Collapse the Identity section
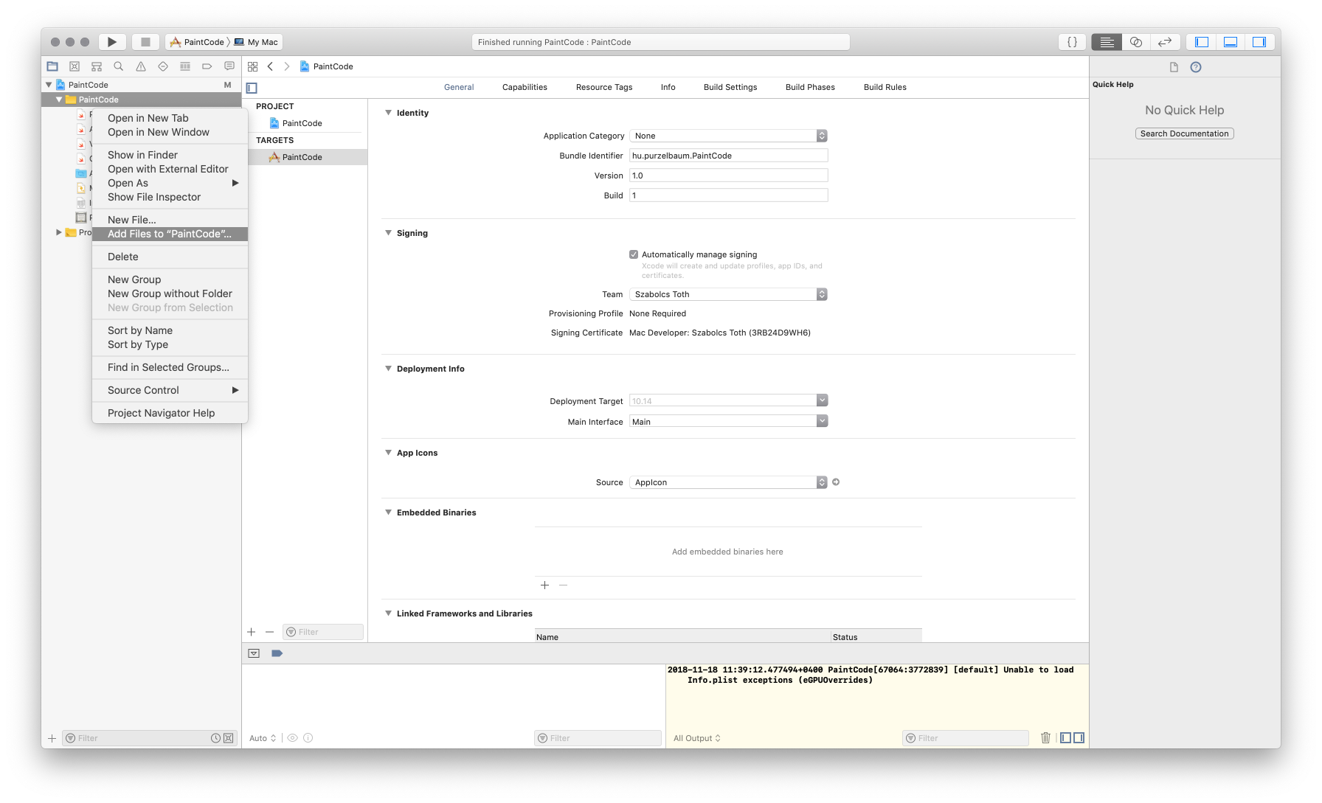Viewport: 1322px width, 803px height. [389, 113]
